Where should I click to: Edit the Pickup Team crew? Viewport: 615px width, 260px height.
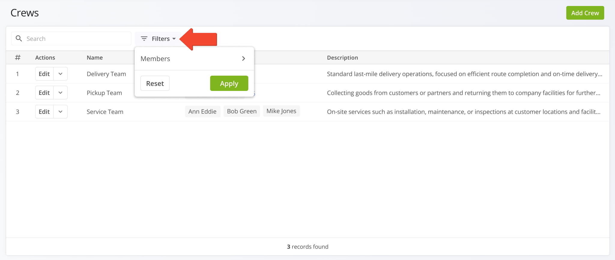(44, 93)
